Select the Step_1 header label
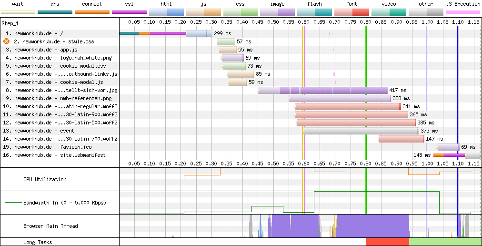The image size is (482, 246). 10,23
